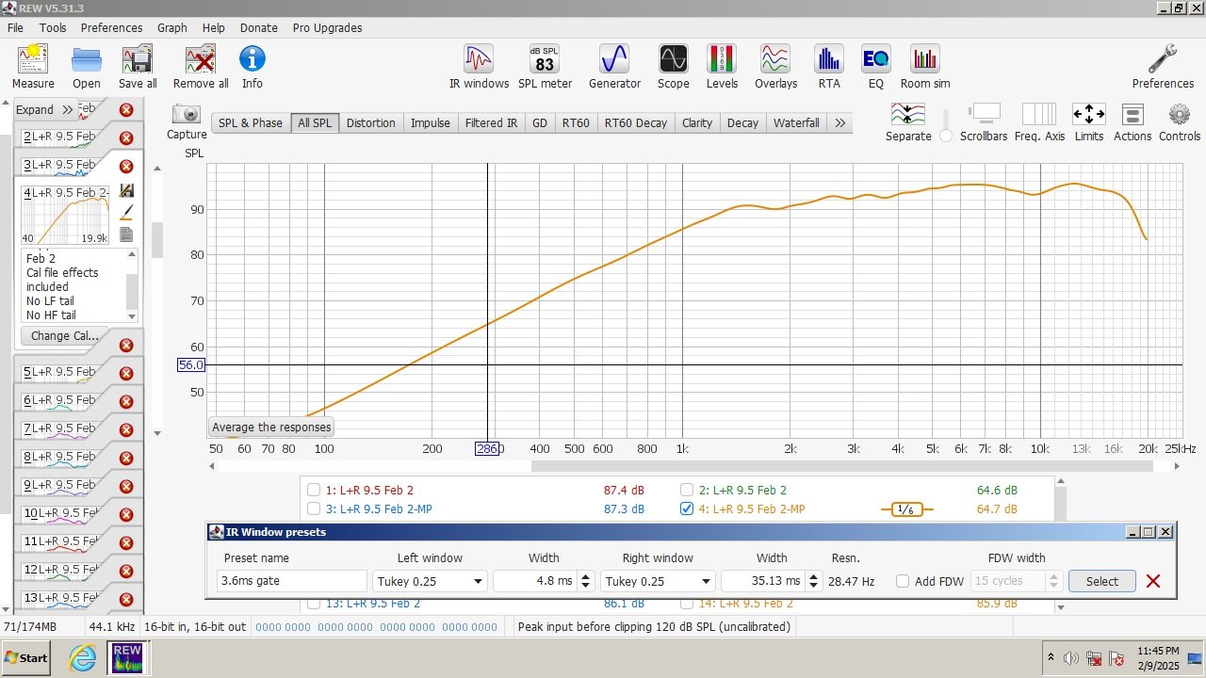Screen dimensions: 1206x678
Task: Click the Open file icon
Action: (87, 67)
